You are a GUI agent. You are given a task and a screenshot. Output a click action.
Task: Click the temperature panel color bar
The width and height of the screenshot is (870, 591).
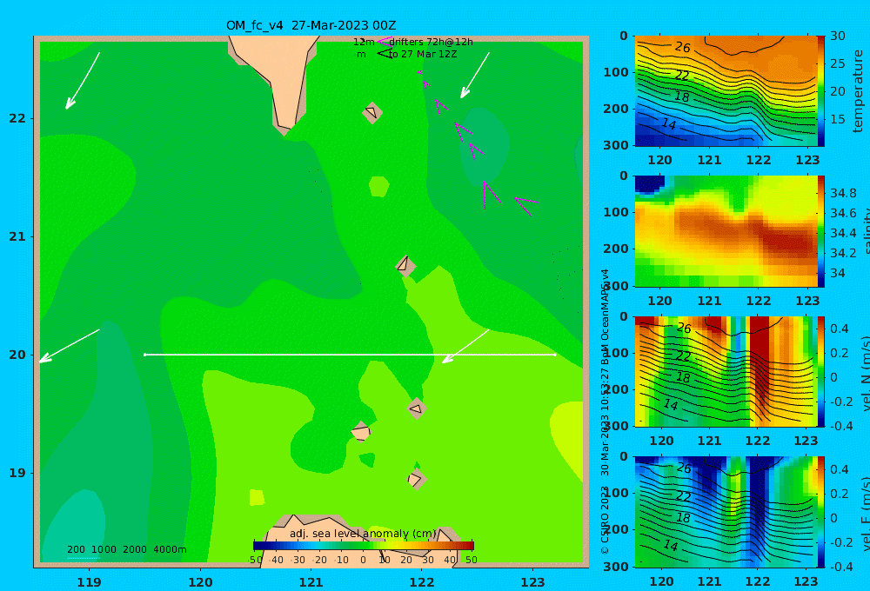(820, 91)
